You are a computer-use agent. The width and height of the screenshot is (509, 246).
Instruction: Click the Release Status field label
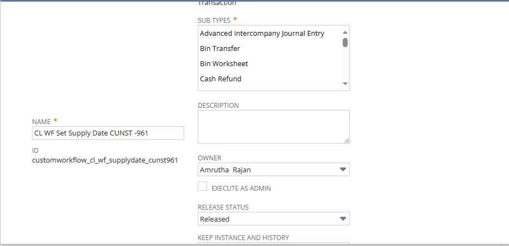[223, 207]
